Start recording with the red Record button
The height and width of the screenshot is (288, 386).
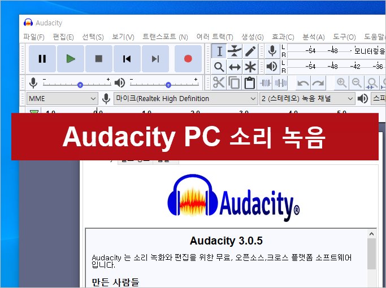188,59
